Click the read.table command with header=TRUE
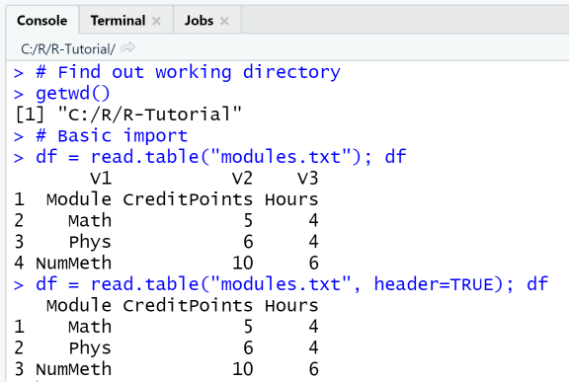 coord(291,283)
